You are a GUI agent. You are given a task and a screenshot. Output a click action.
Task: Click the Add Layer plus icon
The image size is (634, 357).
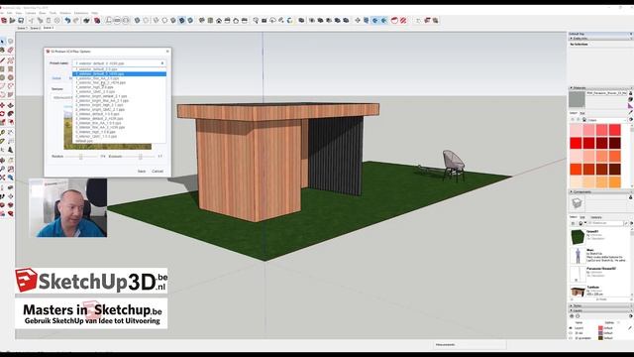(x=572, y=316)
